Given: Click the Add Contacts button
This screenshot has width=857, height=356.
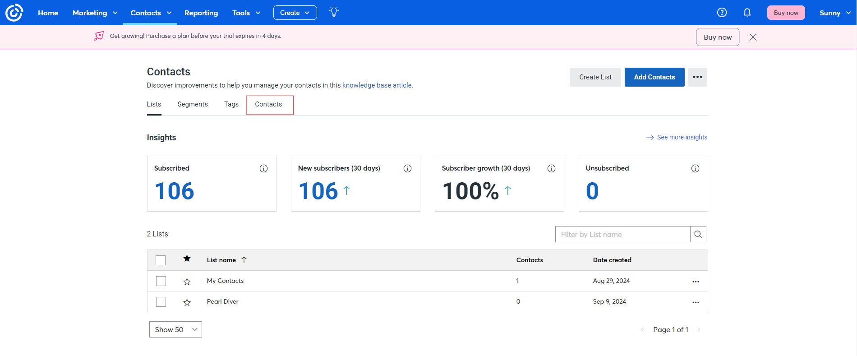Looking at the screenshot, I should click(654, 77).
